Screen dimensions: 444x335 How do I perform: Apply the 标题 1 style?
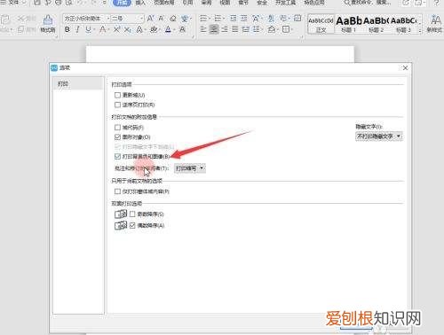tap(348, 24)
